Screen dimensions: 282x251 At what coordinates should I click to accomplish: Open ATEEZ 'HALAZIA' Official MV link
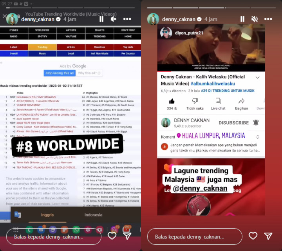coord(38,101)
